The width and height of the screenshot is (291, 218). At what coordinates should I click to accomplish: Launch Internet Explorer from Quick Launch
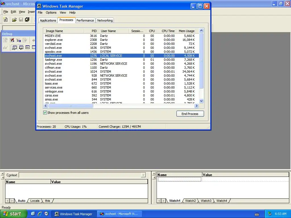tap(40, 214)
